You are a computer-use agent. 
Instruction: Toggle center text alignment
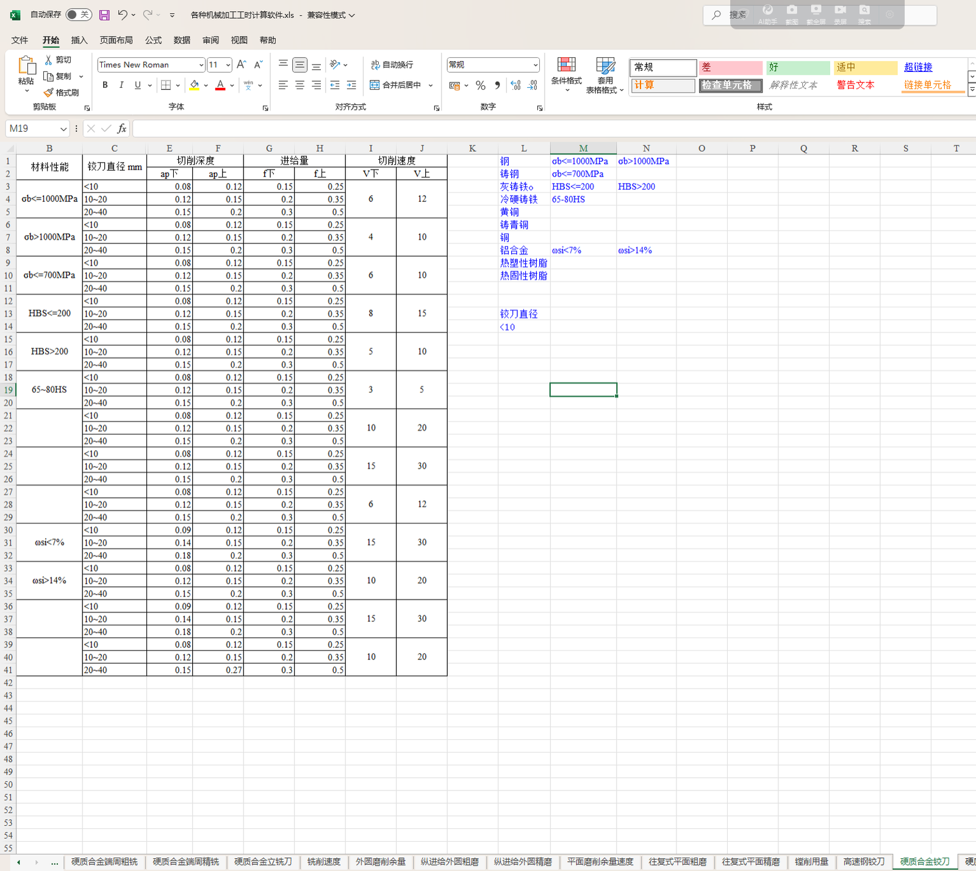click(300, 85)
